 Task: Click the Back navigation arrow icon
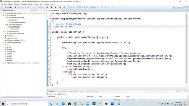[x=108, y=7]
